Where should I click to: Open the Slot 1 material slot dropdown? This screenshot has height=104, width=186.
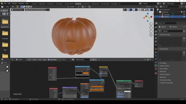(x=66, y=60)
